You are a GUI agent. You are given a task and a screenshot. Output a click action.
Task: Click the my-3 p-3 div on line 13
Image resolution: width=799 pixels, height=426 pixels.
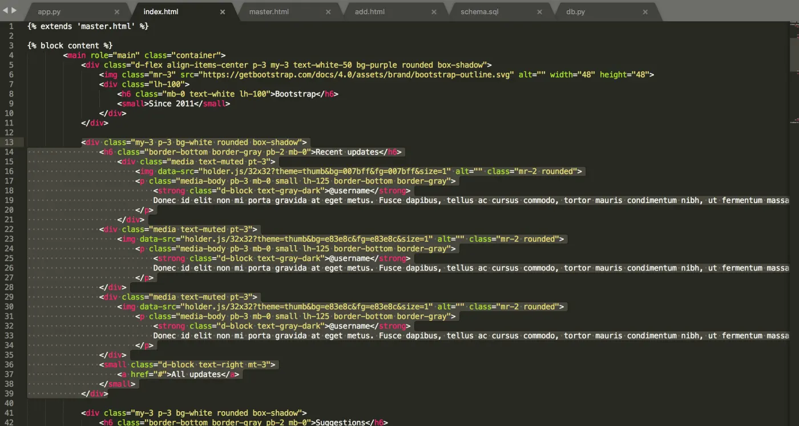pos(194,142)
